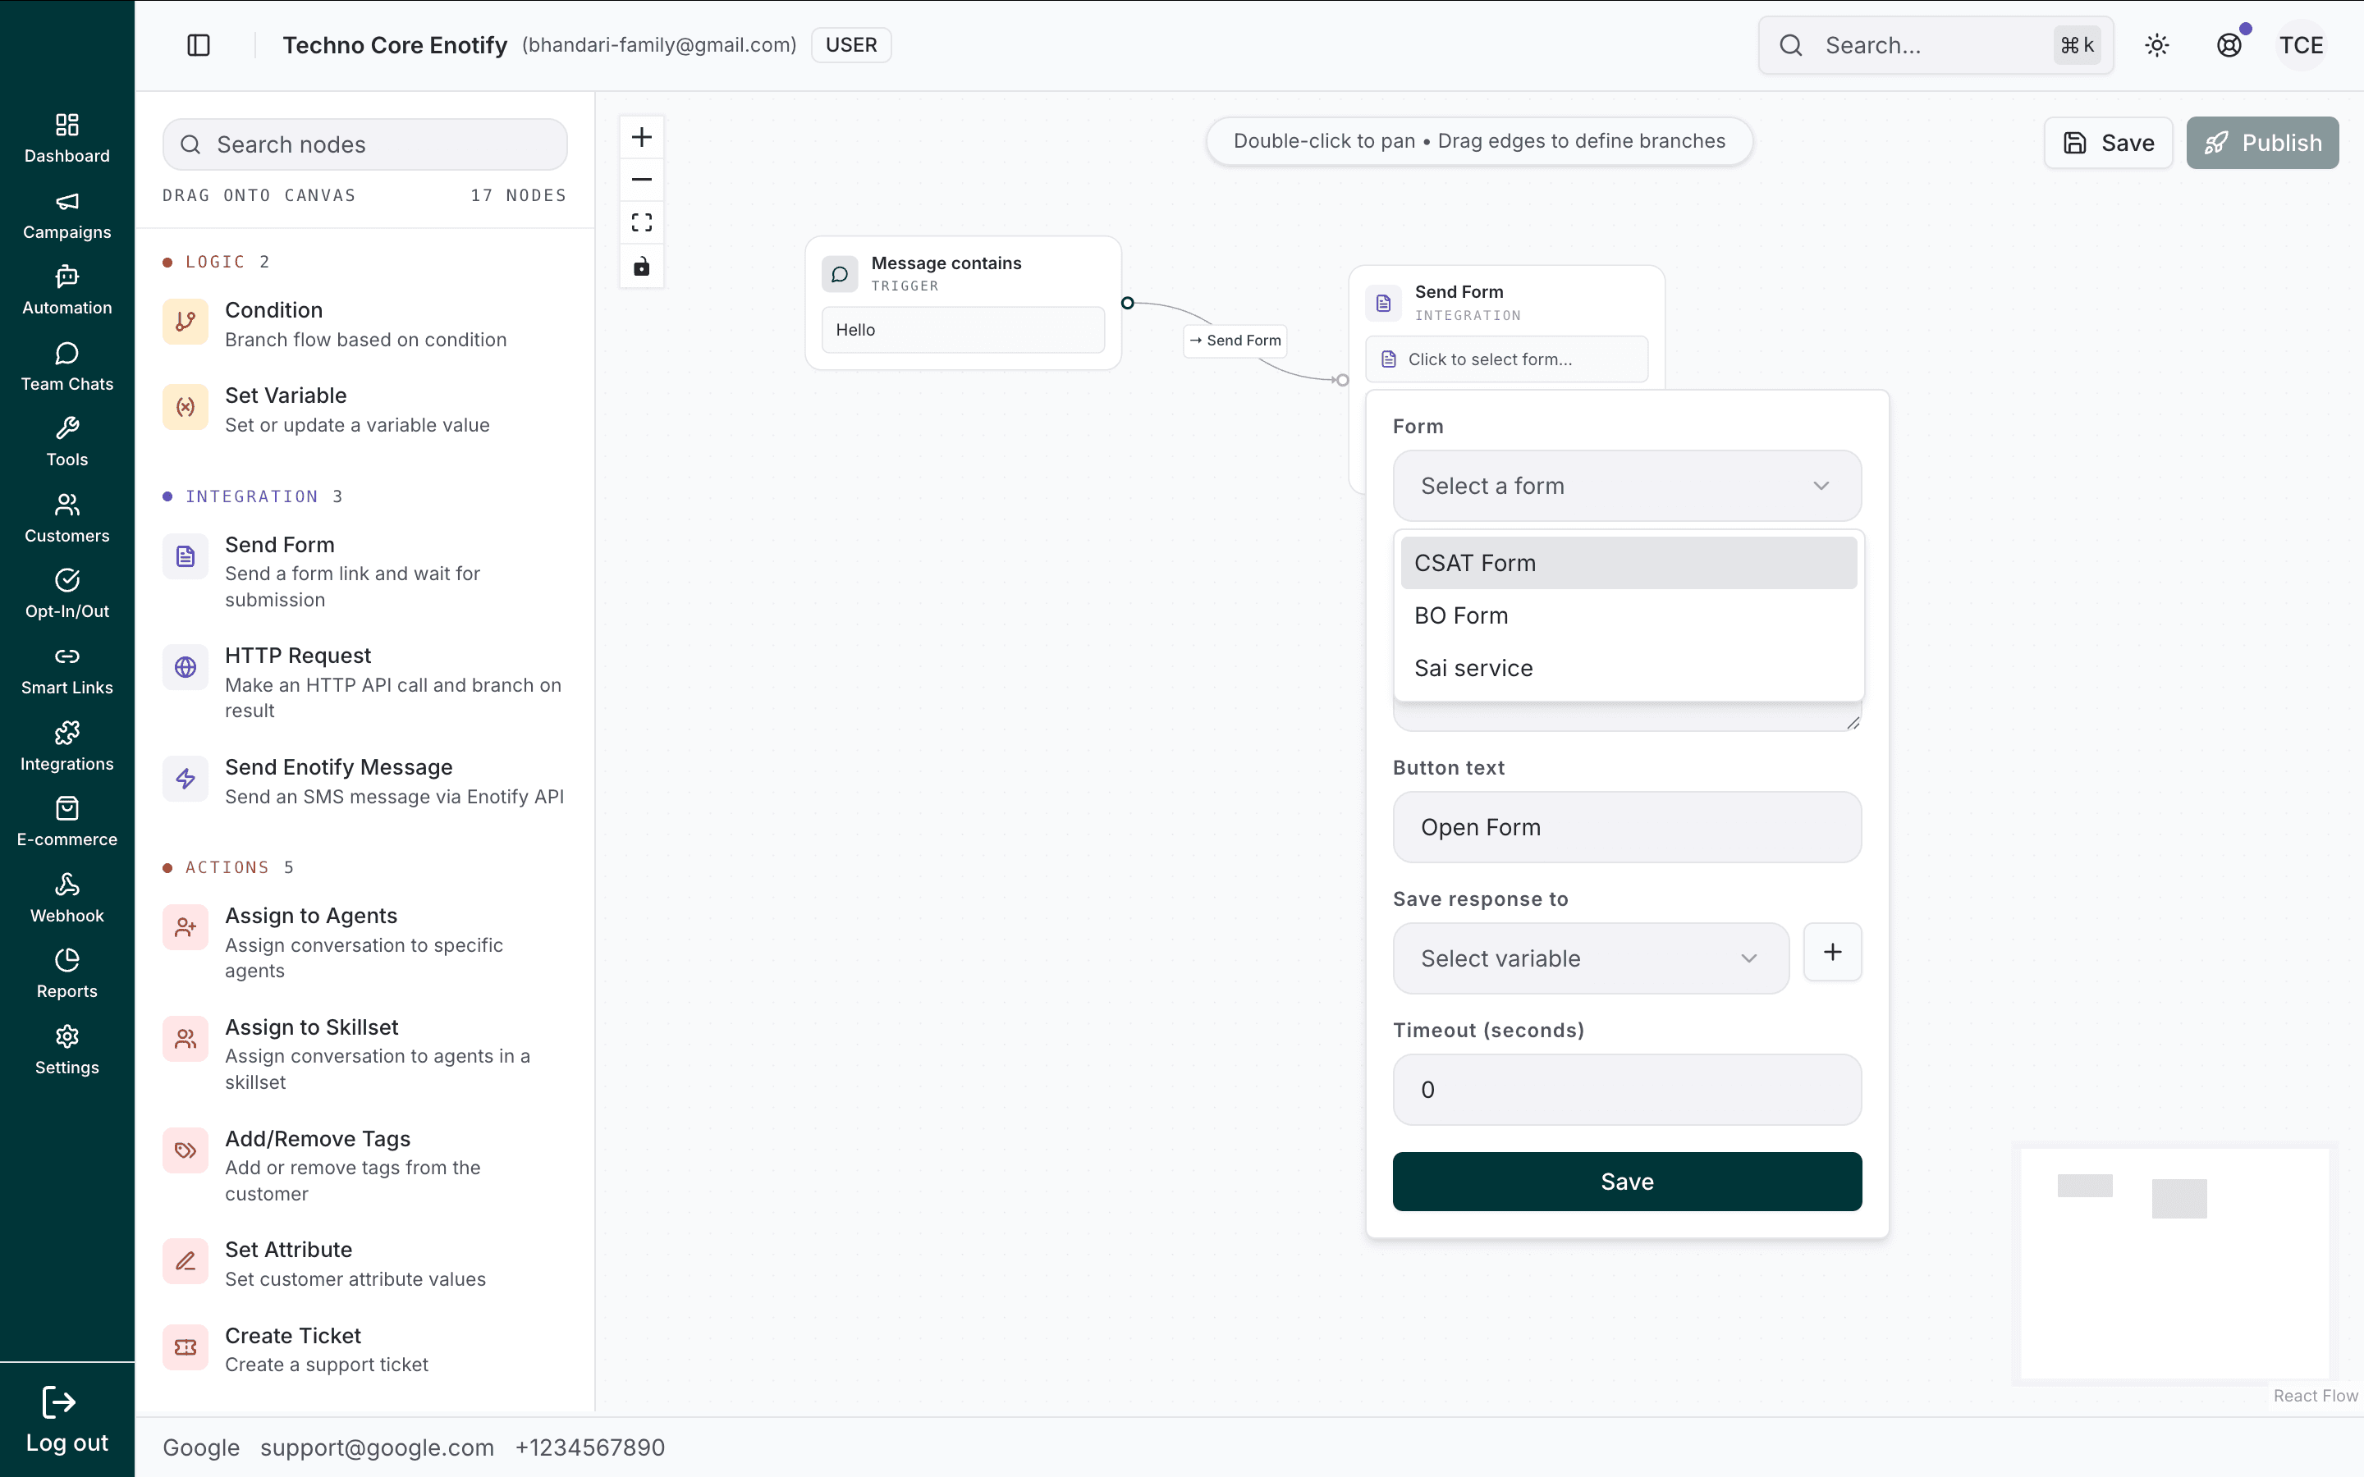The height and width of the screenshot is (1477, 2364).
Task: Click the USER role badge
Action: (x=851, y=45)
